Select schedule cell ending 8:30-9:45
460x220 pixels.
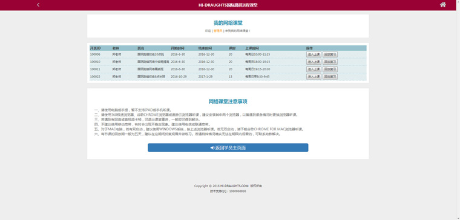[x=257, y=76]
